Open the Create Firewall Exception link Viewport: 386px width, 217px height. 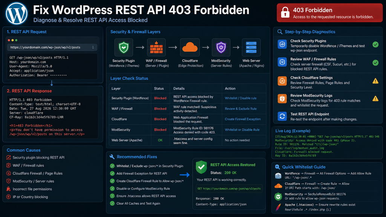click(x=242, y=119)
